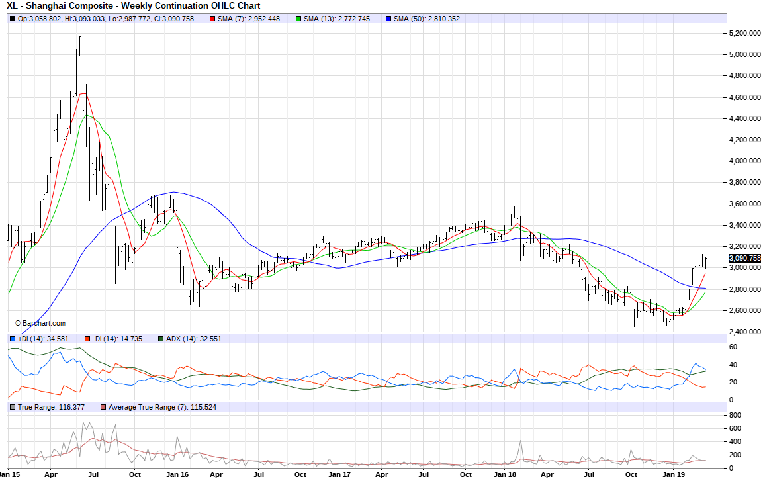Click the 2,400.000 price axis label

744,332
